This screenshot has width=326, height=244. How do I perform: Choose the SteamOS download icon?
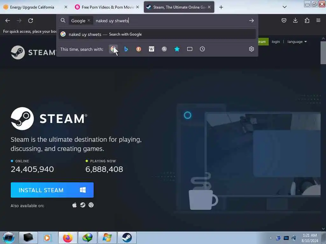83,205
